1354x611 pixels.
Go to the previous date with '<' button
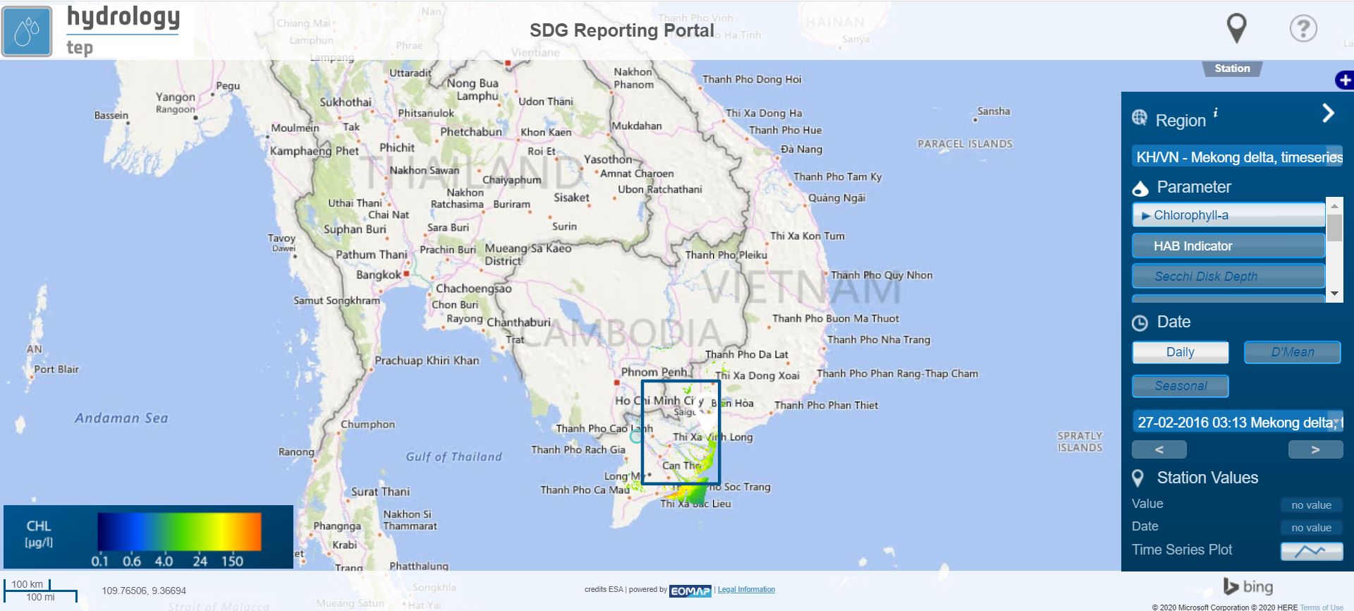1159,449
